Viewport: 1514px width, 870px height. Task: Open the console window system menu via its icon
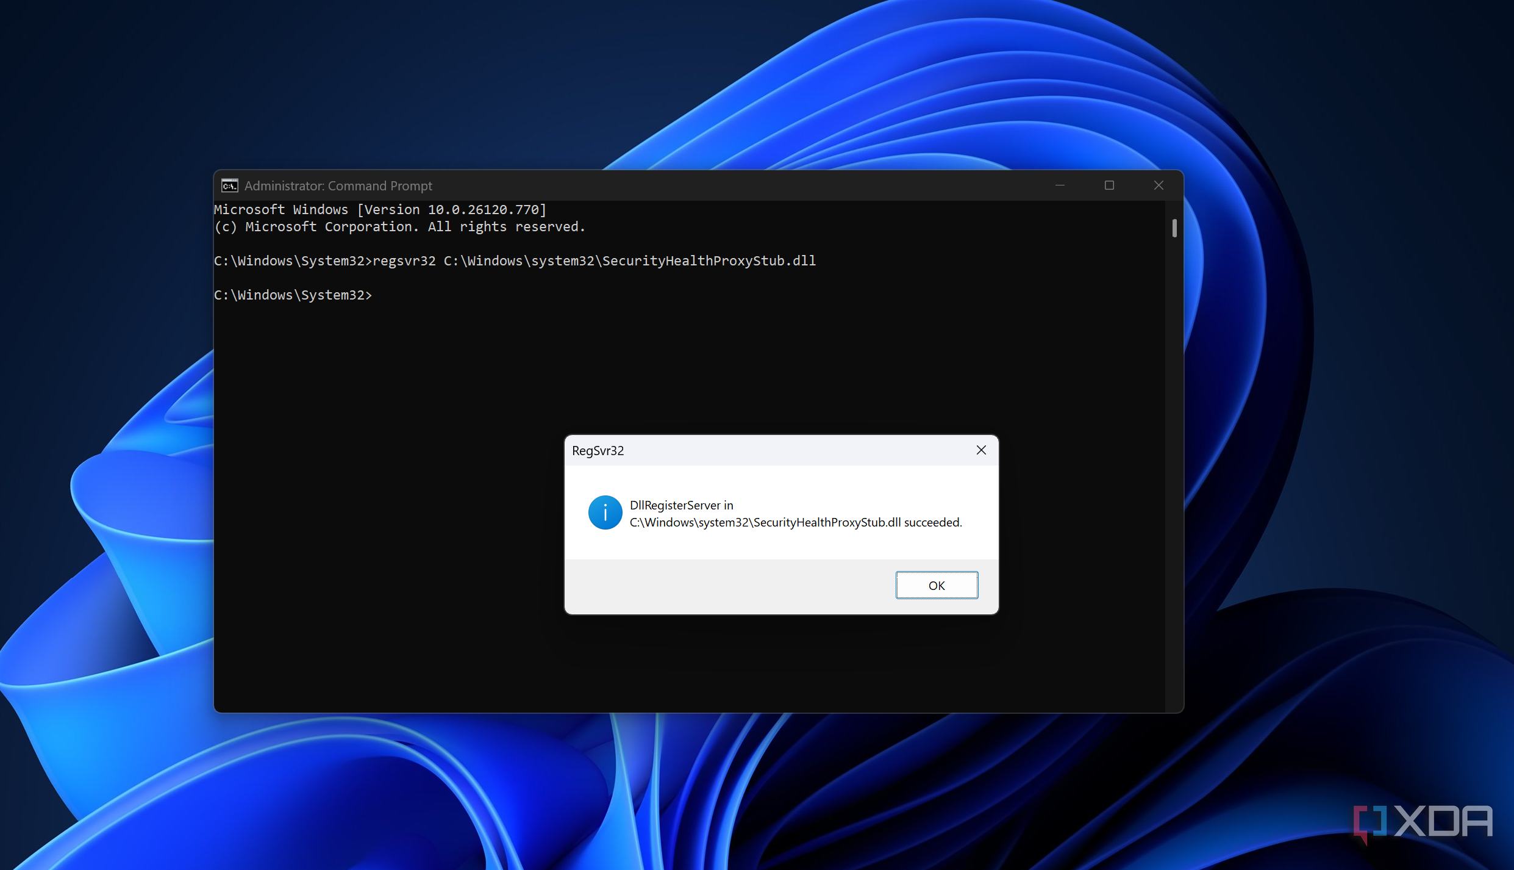pyautogui.click(x=229, y=185)
